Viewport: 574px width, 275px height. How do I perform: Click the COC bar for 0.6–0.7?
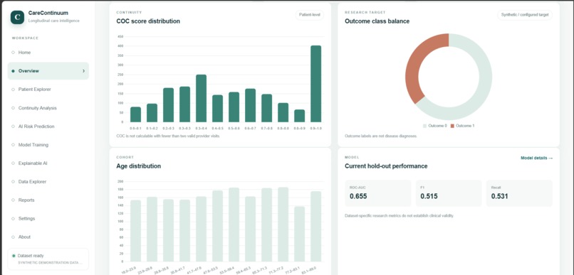(x=251, y=105)
